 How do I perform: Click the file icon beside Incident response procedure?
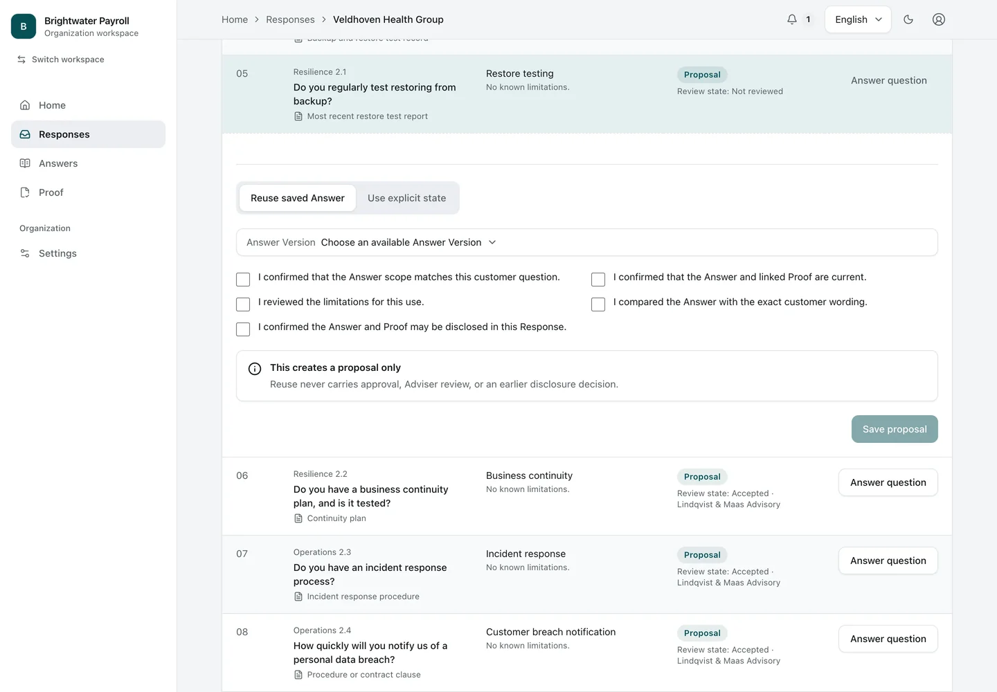pos(298,597)
